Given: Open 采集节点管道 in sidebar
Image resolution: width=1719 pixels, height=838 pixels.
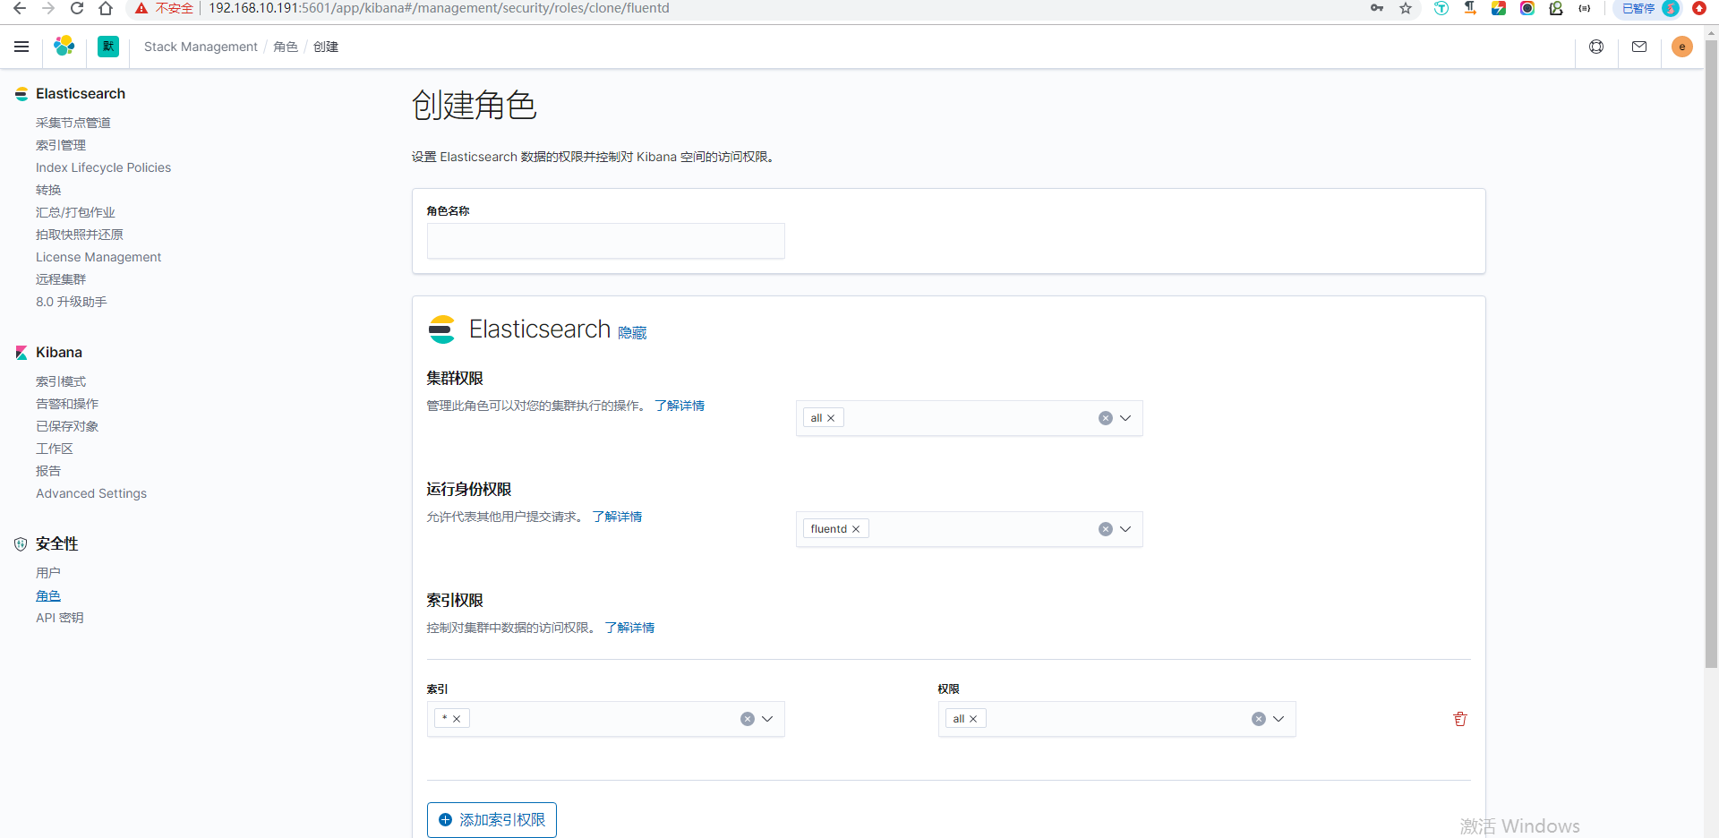Looking at the screenshot, I should pyautogui.click(x=73, y=123).
